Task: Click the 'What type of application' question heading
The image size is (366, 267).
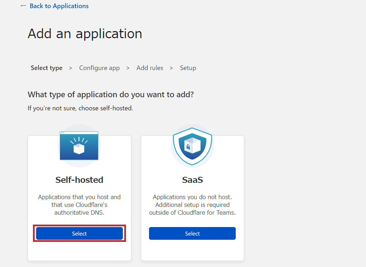Action: pos(111,94)
